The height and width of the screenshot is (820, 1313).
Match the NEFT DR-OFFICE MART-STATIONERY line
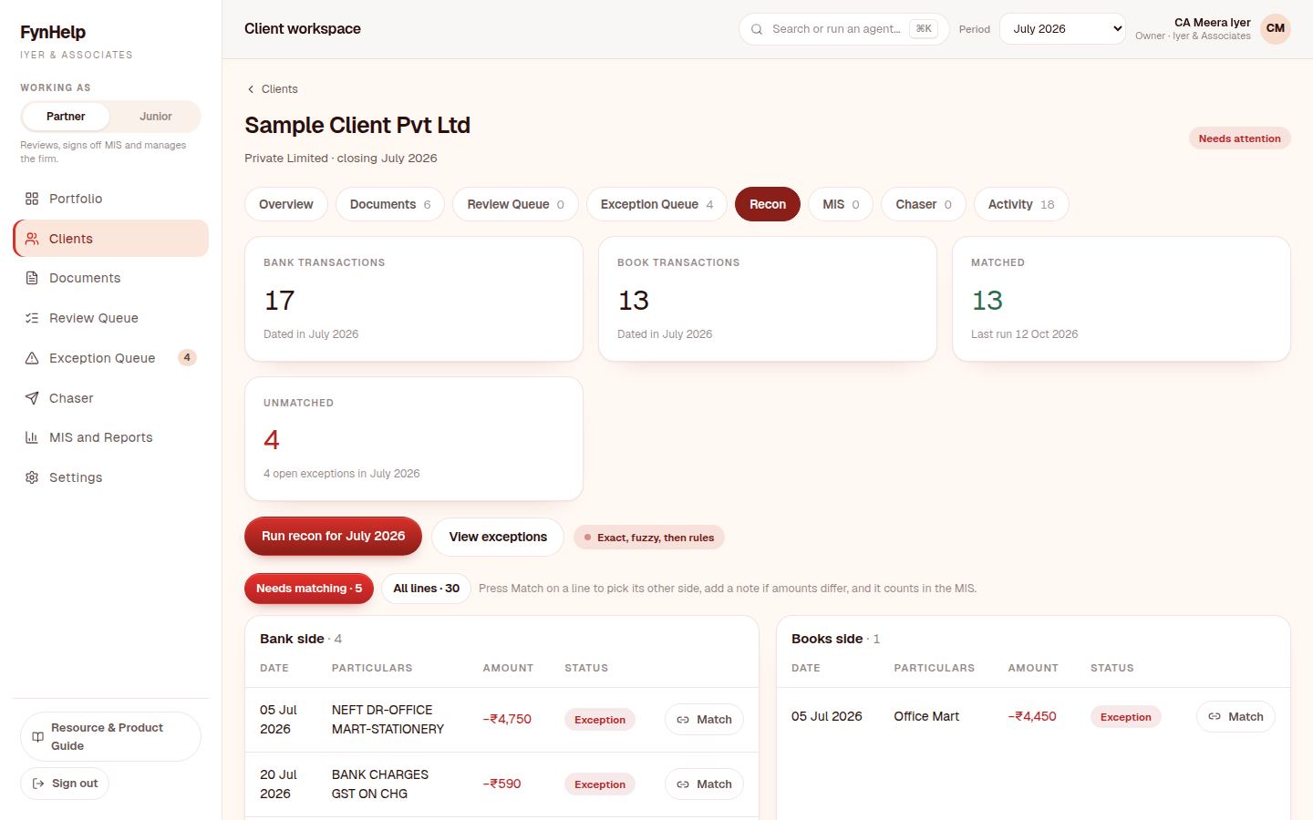click(x=704, y=720)
